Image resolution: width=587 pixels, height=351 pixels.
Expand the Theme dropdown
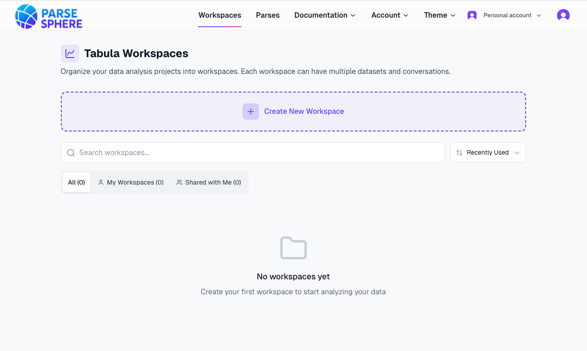click(439, 15)
